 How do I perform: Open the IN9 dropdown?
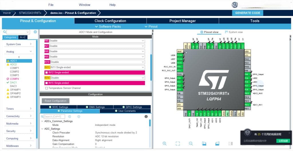(x=143, y=57)
